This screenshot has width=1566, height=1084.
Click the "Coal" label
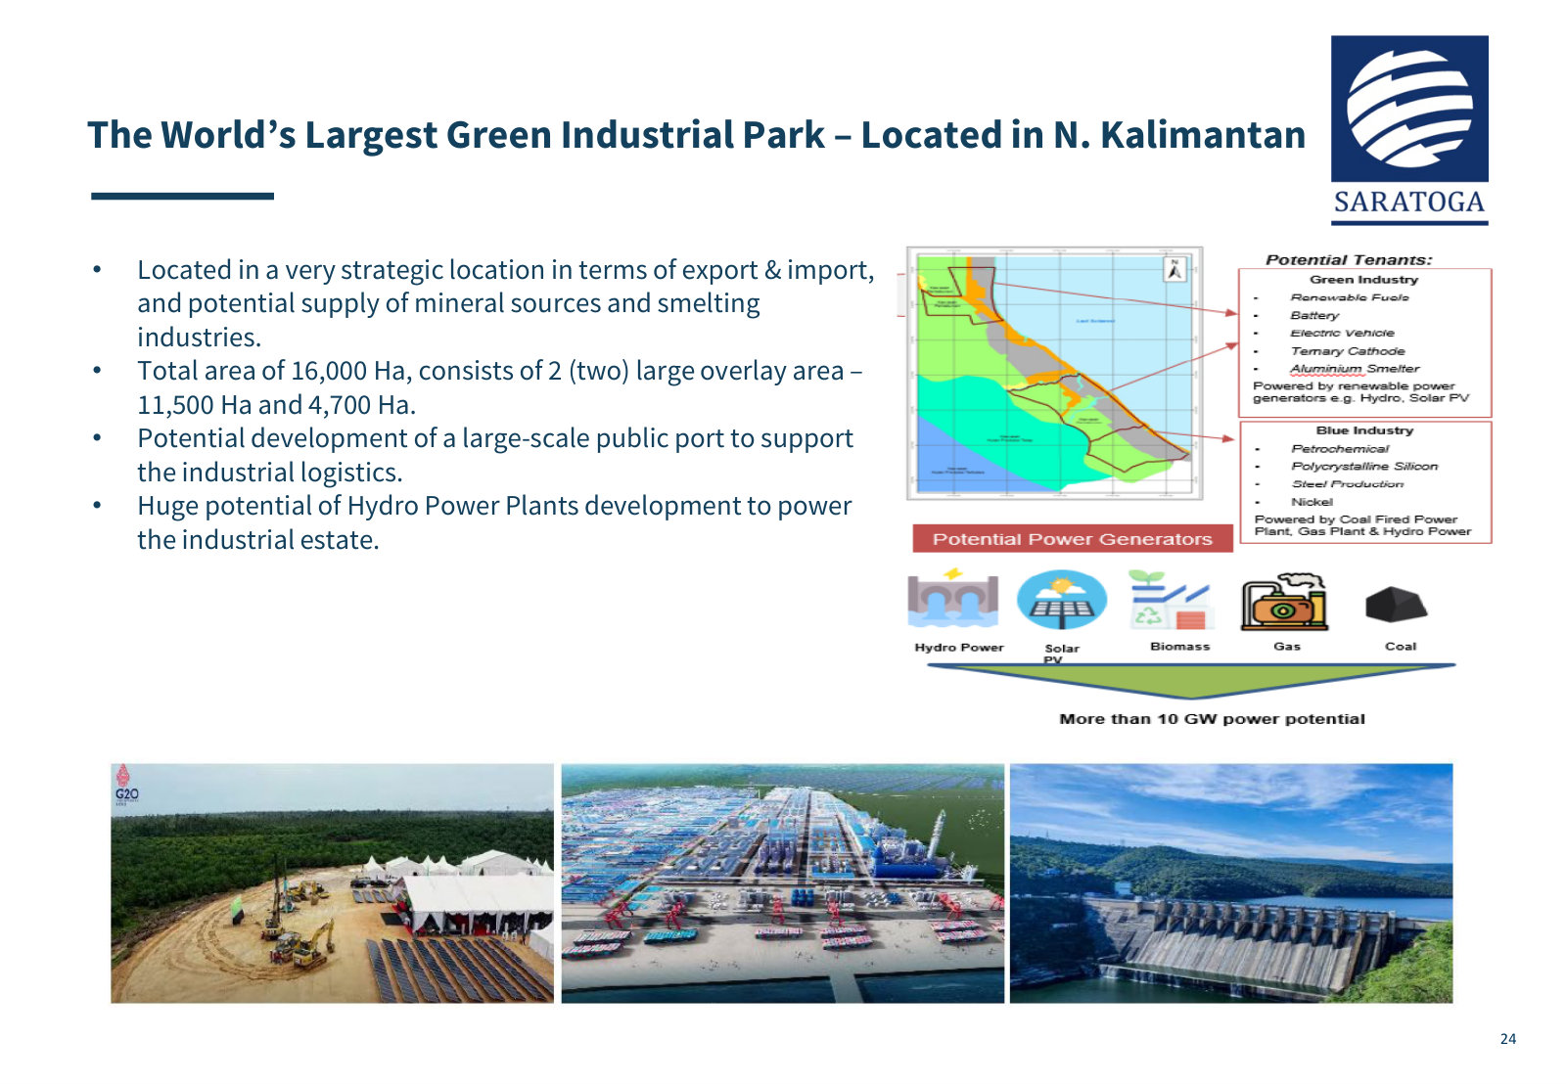click(x=1401, y=647)
